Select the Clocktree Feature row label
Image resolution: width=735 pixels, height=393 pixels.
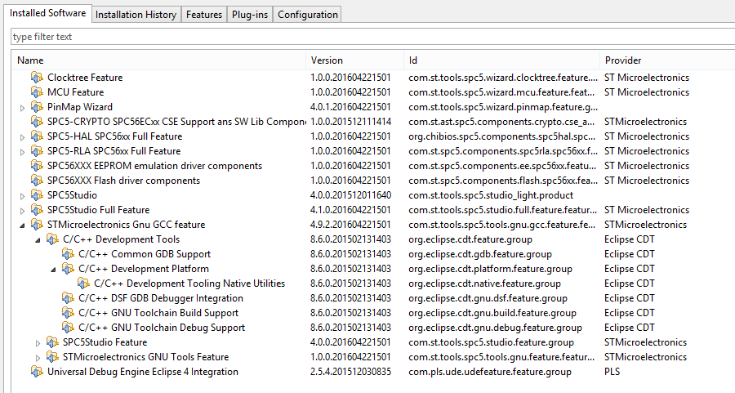tap(85, 78)
